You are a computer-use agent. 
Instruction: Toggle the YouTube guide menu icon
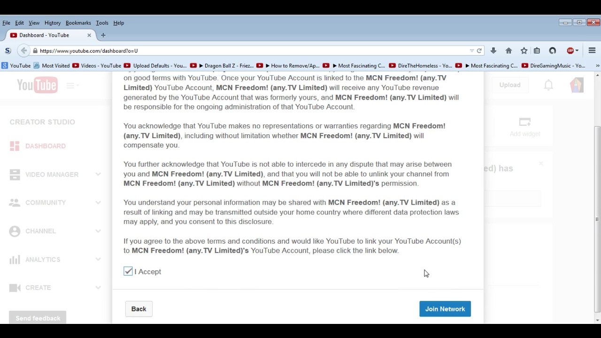coord(71,85)
